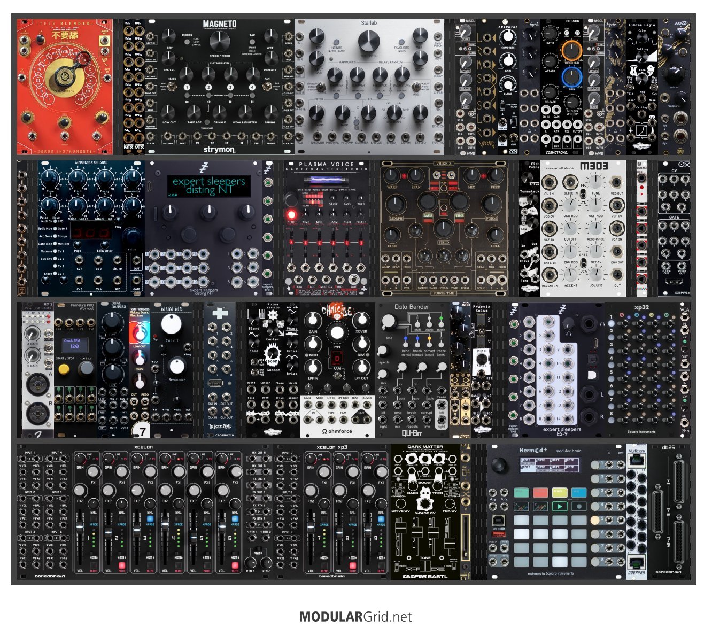Click the red D display on Ohmicide

(337, 359)
